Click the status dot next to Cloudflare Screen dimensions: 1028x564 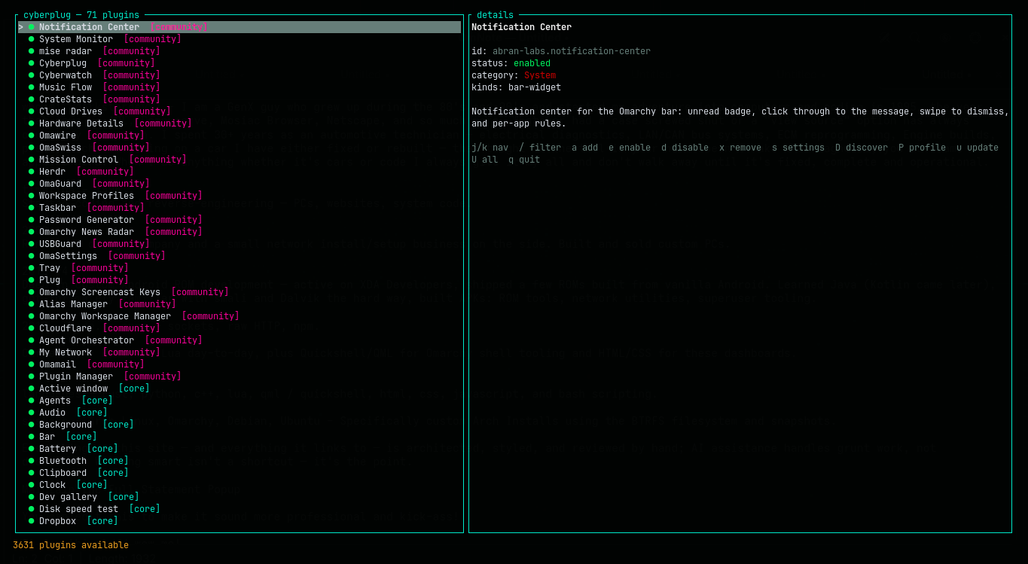point(32,328)
